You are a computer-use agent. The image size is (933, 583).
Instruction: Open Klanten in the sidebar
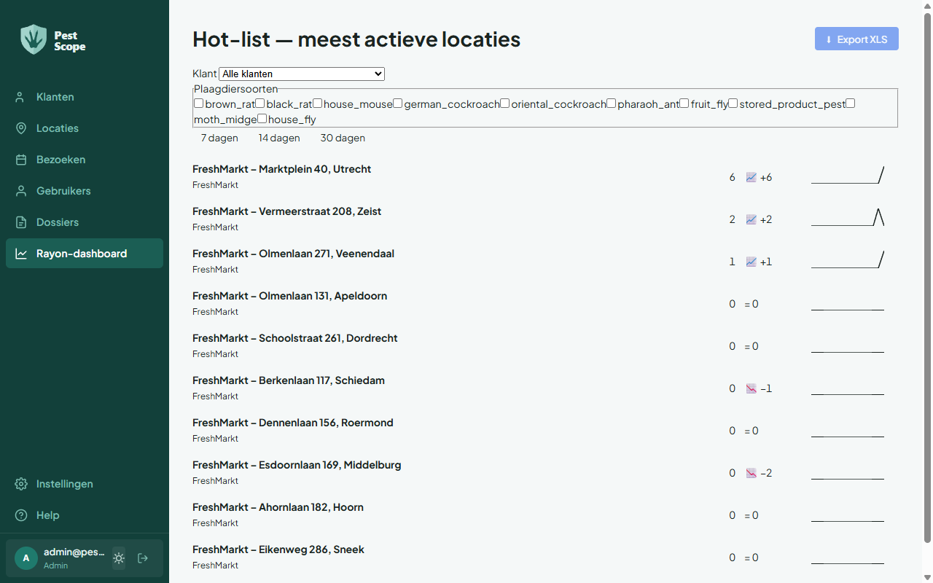(x=85, y=97)
